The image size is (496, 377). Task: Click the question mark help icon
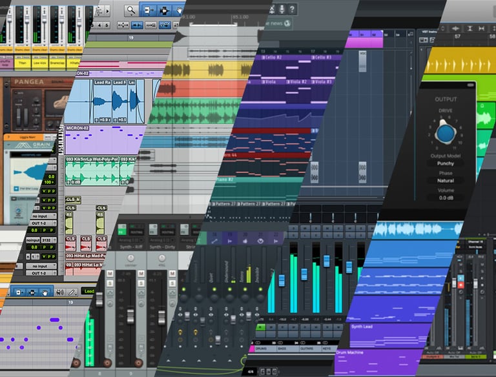[x=292, y=9]
